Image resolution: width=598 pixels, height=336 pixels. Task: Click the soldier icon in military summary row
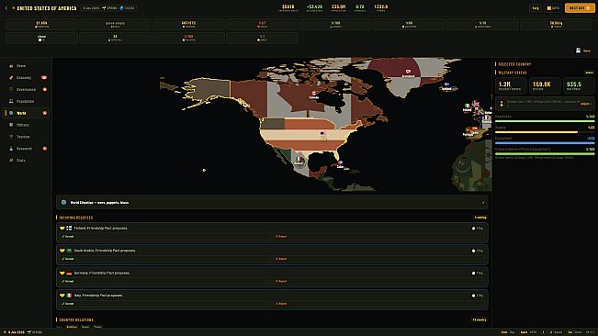point(502,104)
